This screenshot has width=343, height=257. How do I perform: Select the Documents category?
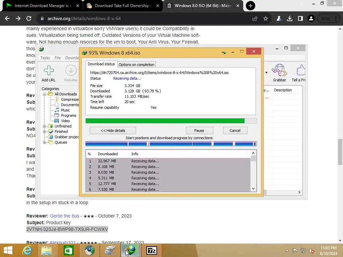coord(70,105)
